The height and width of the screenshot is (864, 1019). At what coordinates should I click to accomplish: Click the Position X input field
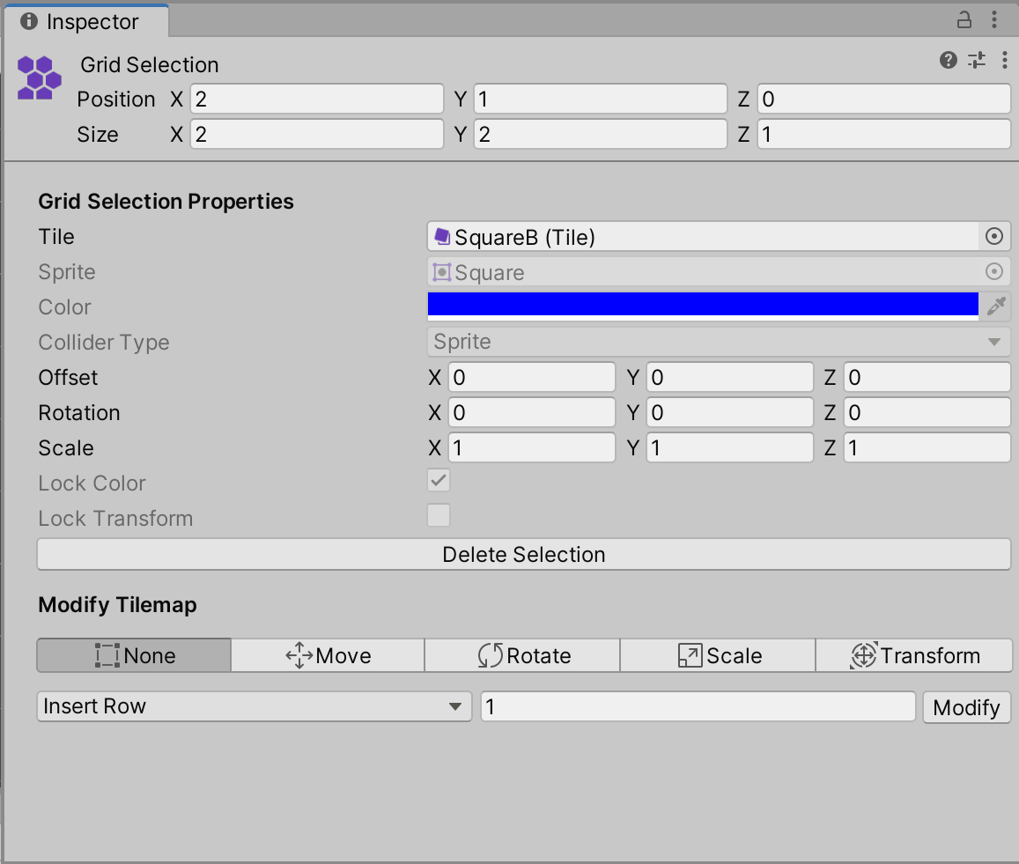pyautogui.click(x=317, y=99)
